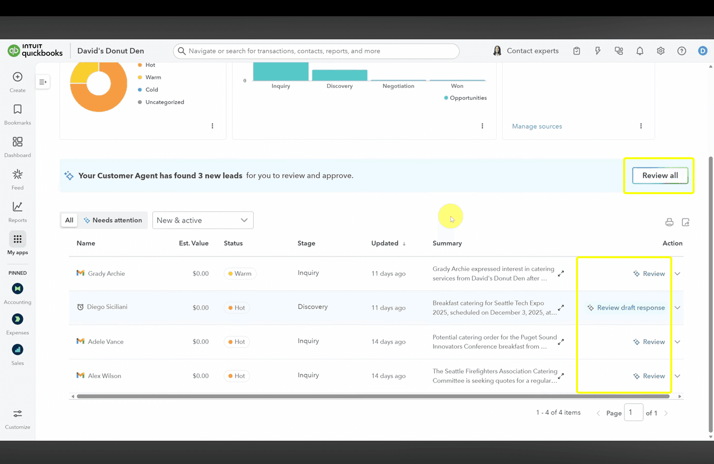This screenshot has width=714, height=464.
Task: Click the horizontal table scrollbar
Action: (x=373, y=397)
